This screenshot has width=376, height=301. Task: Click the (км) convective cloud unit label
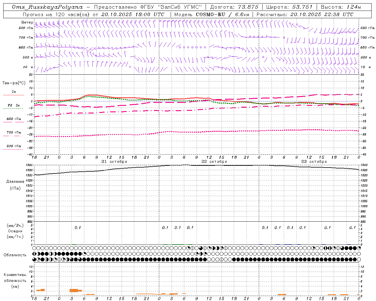pyautogui.click(x=15, y=286)
